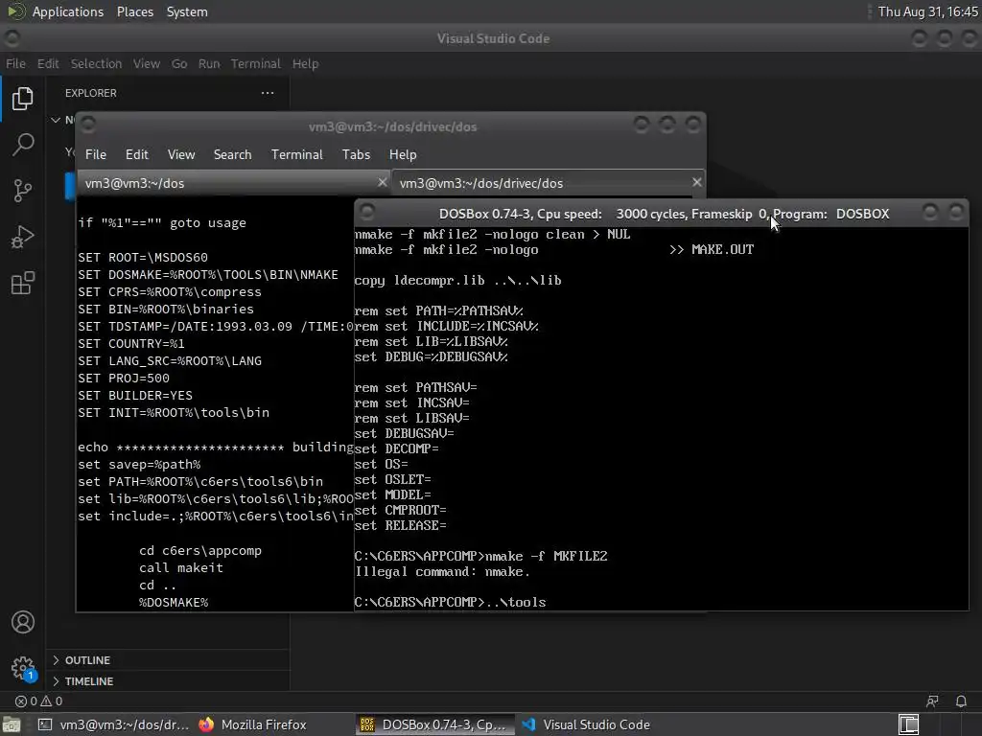Open the terminal File menu

(96, 154)
